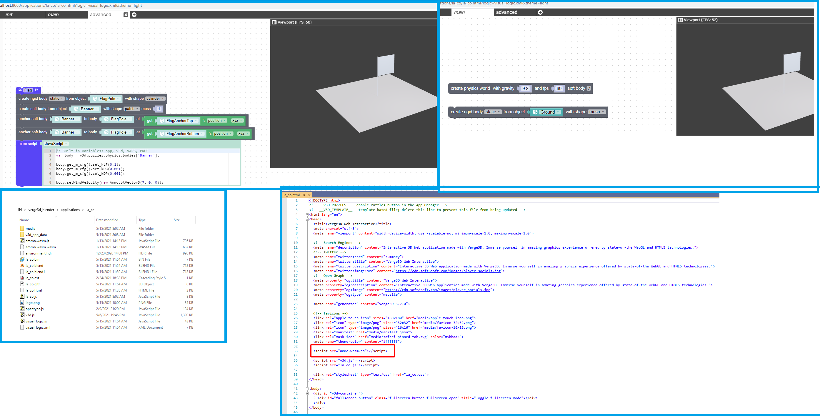Viewport: 820px width, 416px height.
Task: Sort files by Name column
Action: 24,220
